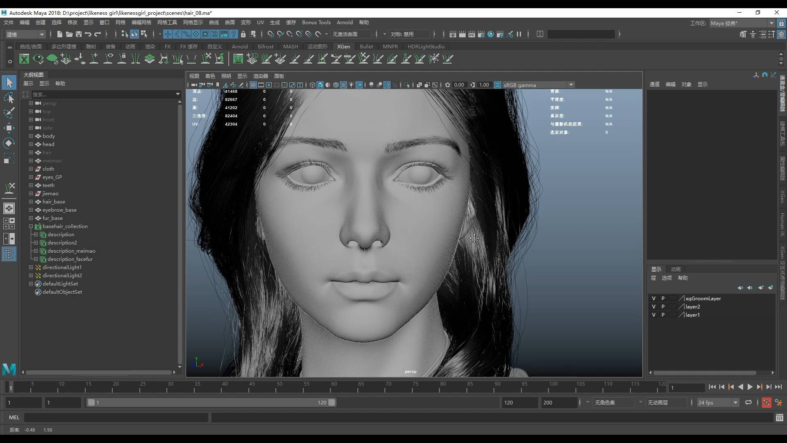The height and width of the screenshot is (443, 787).
Task: Toggle the viewport grid icon
Action: [x=253, y=85]
